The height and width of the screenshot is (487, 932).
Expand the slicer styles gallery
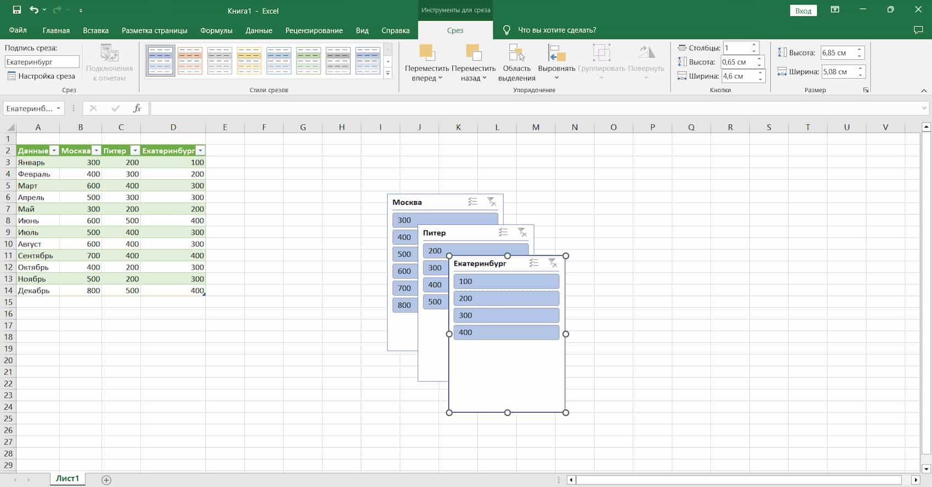click(388, 73)
